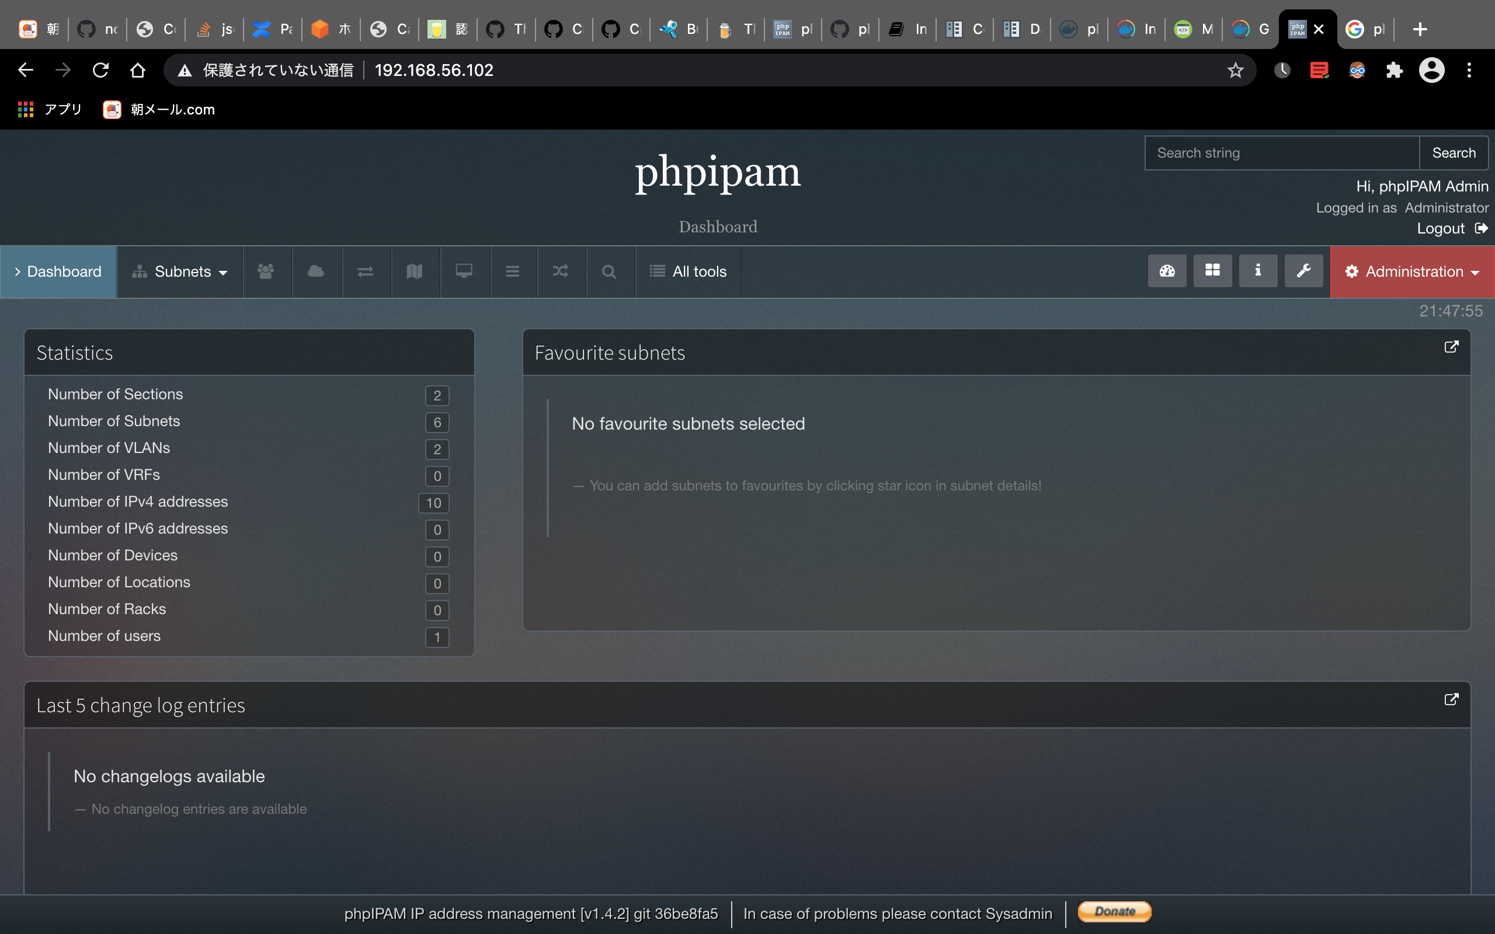This screenshot has width=1495, height=934.
Task: Click the info icon button
Action: pos(1258,270)
